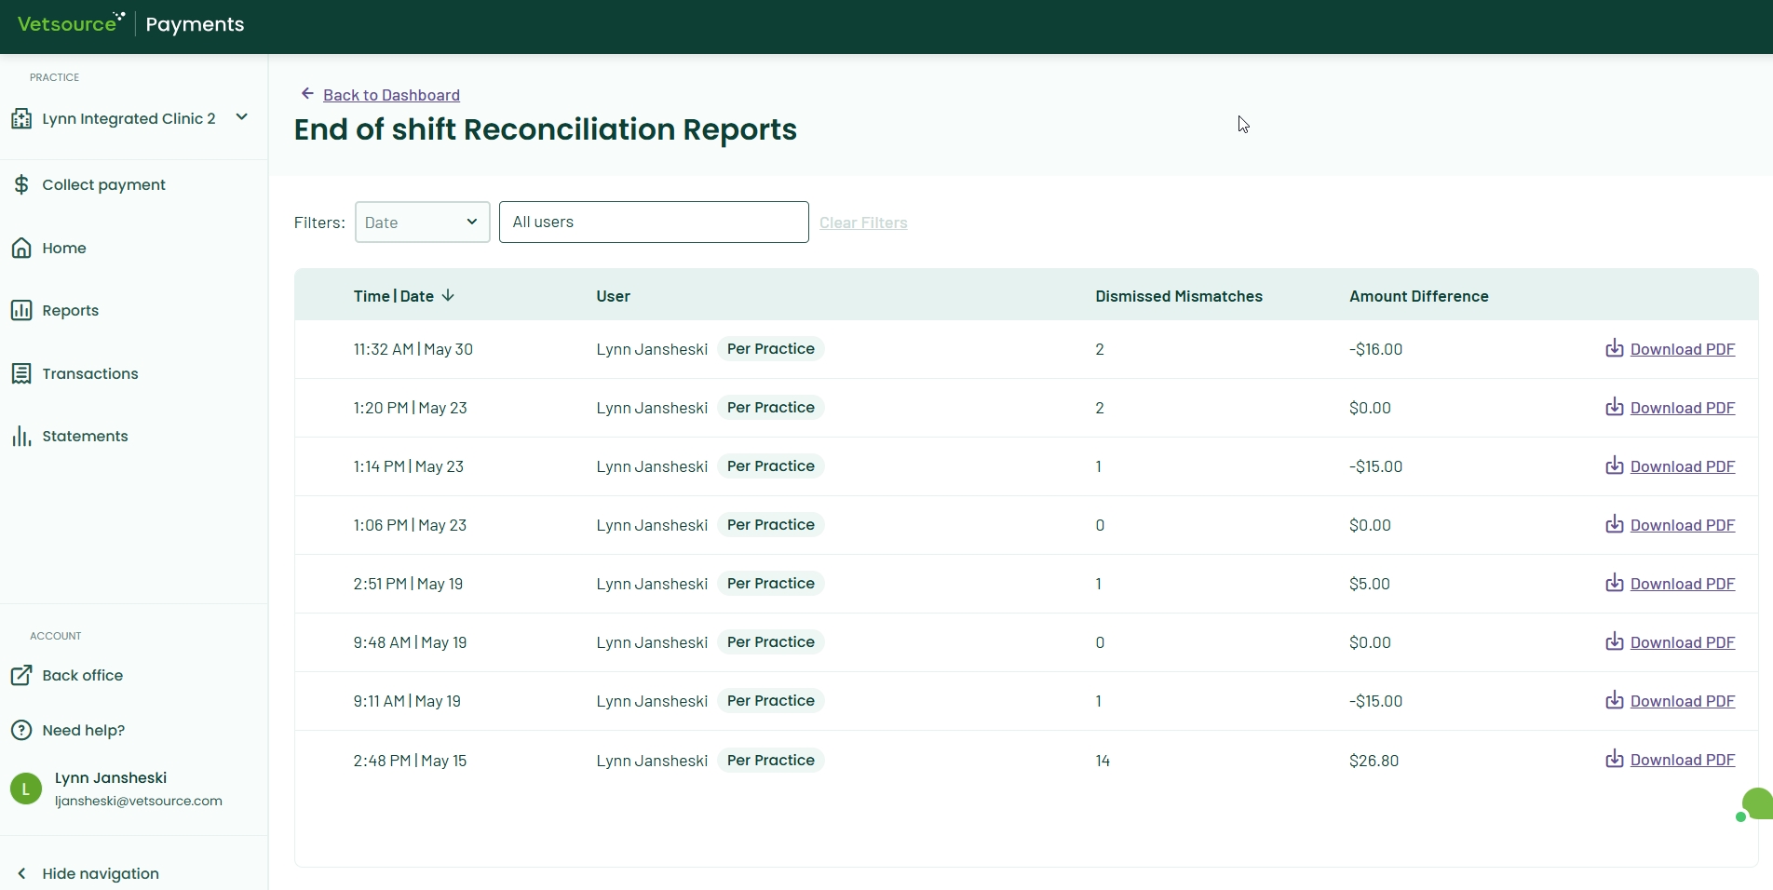Screen dimensions: 1773x890
Task: Click the ljansheski@vetsource.com email
Action: point(139,801)
